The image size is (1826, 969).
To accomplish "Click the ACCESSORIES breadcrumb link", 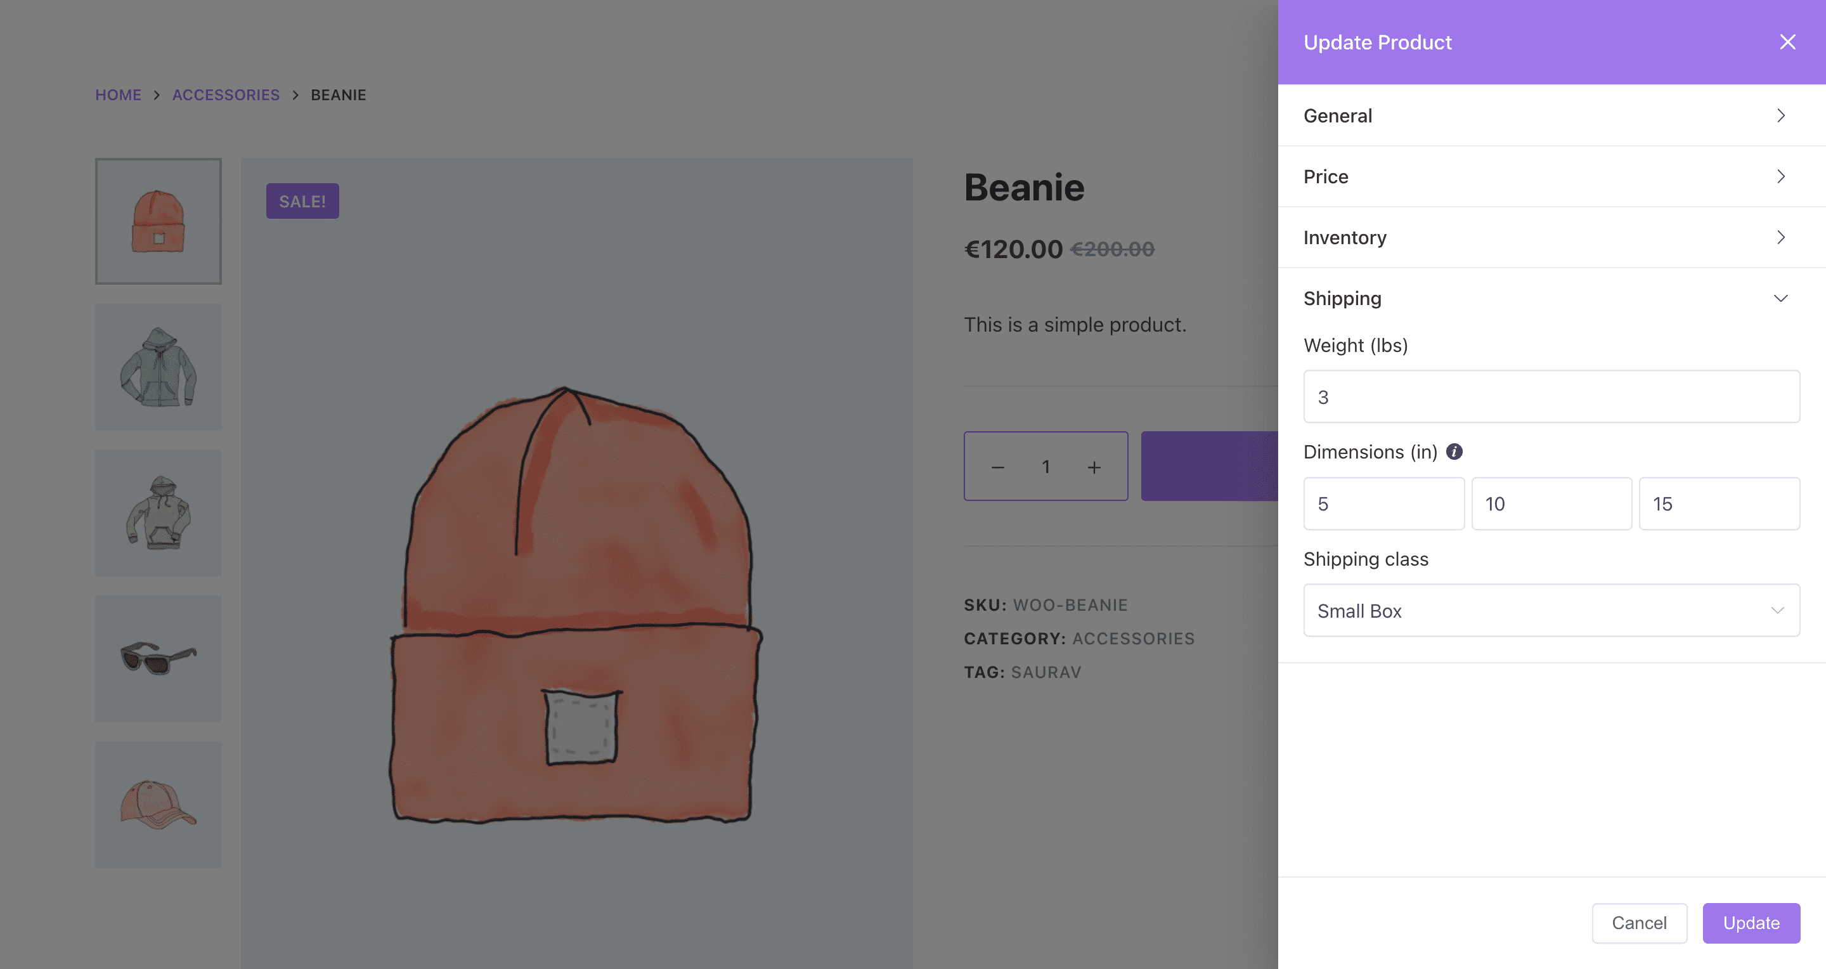I will pos(226,93).
